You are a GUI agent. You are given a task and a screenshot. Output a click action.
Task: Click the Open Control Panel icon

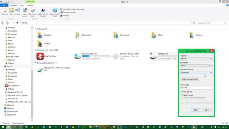click(x=55, y=13)
